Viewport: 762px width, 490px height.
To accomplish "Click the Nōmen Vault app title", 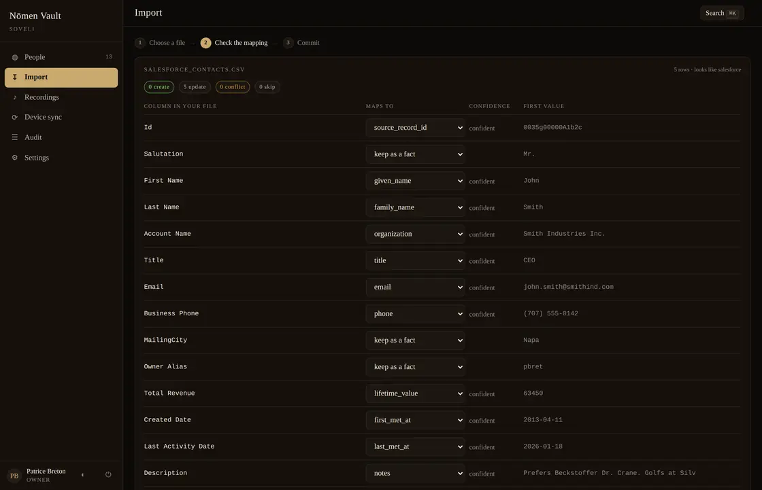I will [x=35, y=16].
